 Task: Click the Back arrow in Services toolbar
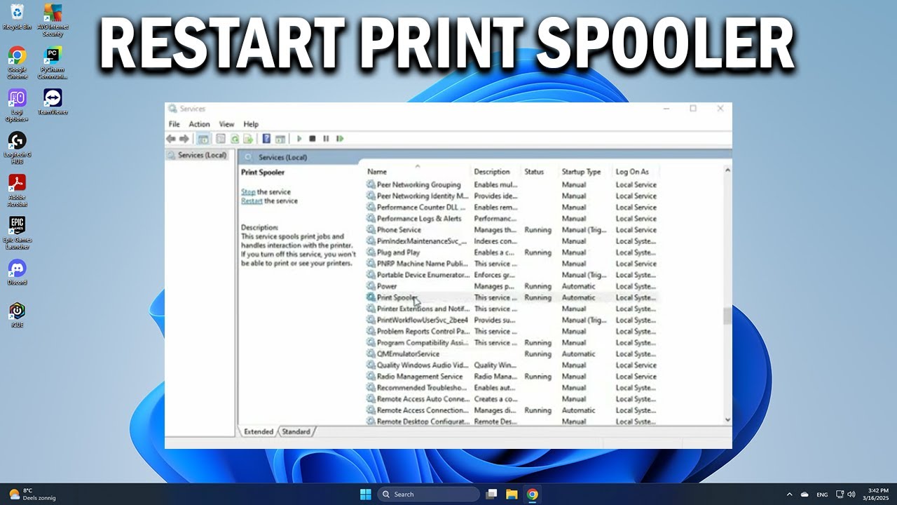pyautogui.click(x=171, y=139)
